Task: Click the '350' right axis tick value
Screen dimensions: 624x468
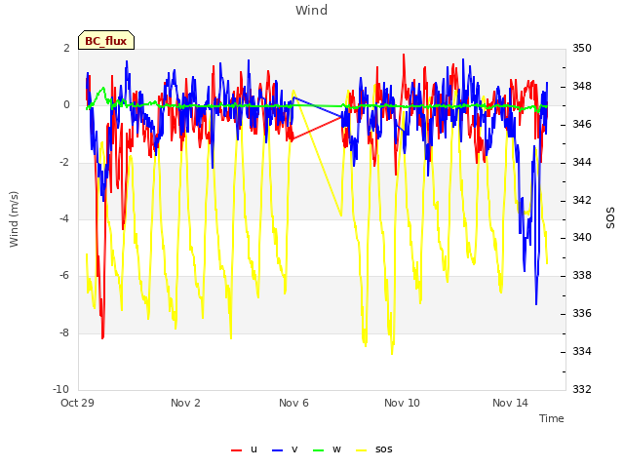Action: point(582,48)
